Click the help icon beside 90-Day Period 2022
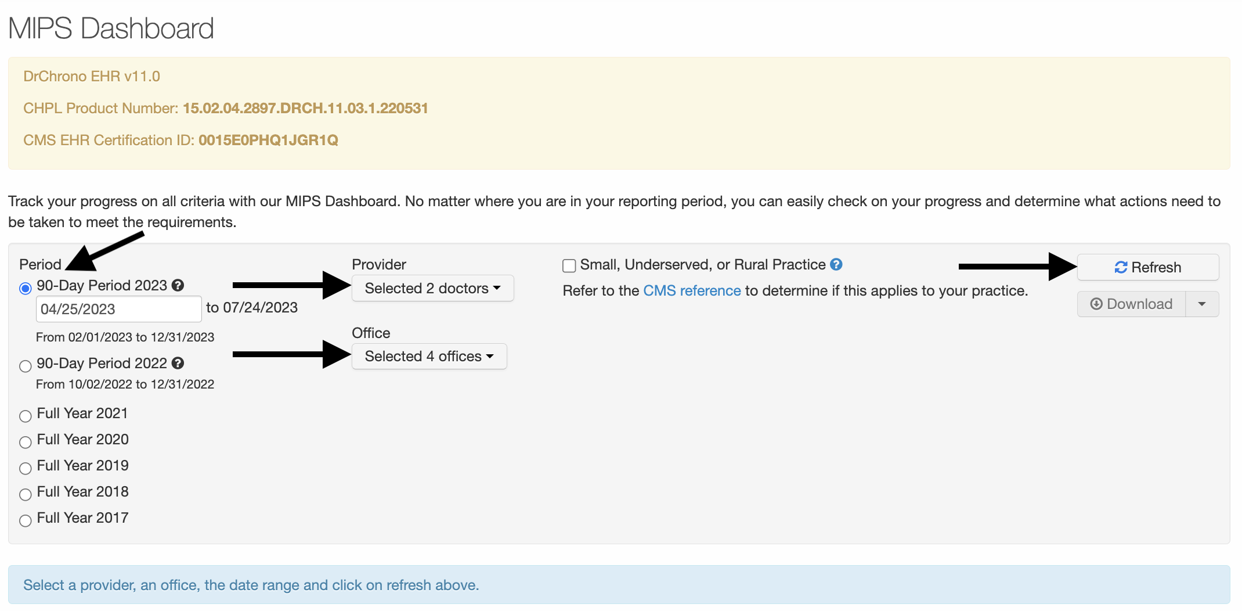The image size is (1242, 611). click(178, 363)
